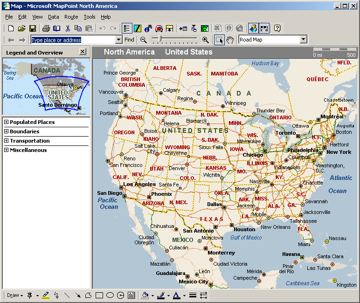Image resolution: width=360 pixels, height=303 pixels.
Task: Apply the font color A button
Action: (176, 295)
